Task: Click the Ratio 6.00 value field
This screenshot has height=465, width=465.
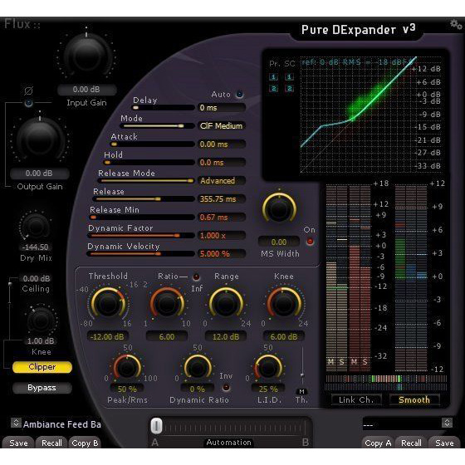Action: 167,337
